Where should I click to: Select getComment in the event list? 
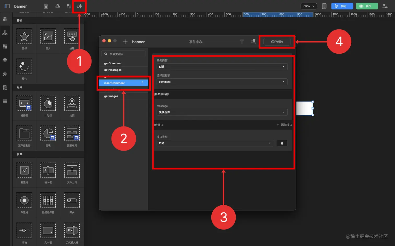point(124,63)
